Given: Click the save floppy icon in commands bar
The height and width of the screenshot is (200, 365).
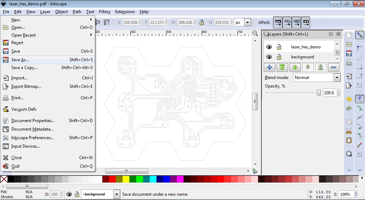Looking at the screenshot, I should pos(349,53).
